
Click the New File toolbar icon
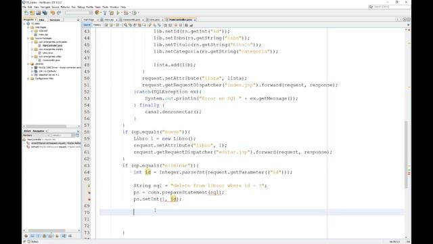coord(26,13)
